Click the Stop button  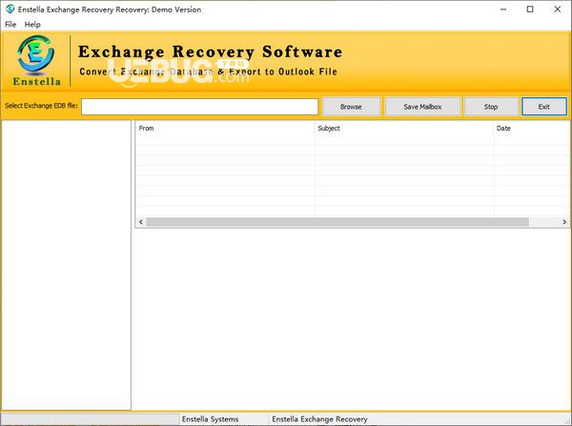coord(491,107)
